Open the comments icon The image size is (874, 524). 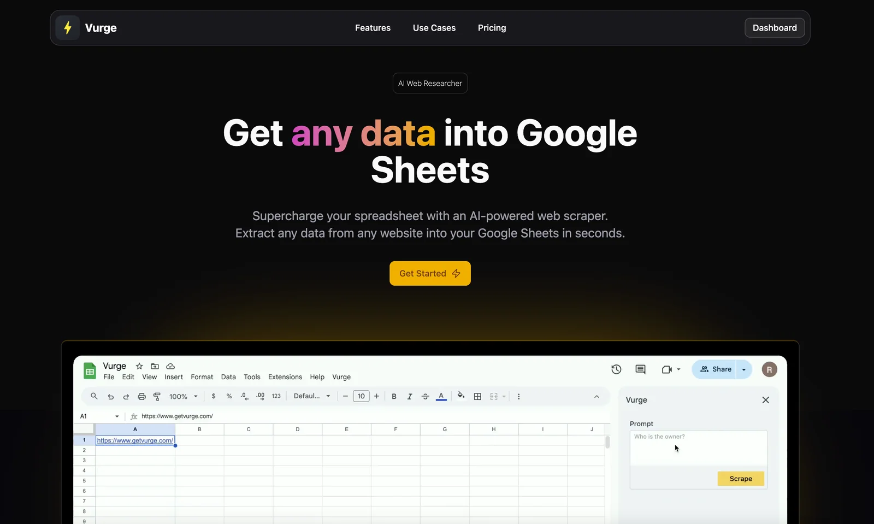[x=640, y=369]
